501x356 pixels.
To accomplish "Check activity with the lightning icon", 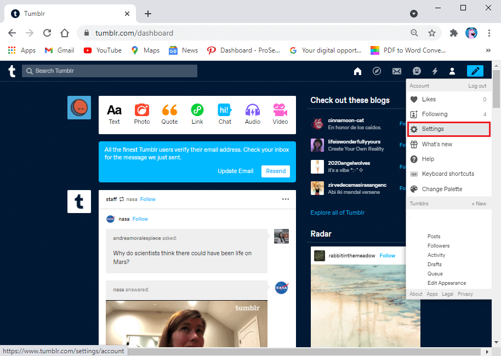I will pyautogui.click(x=434, y=71).
